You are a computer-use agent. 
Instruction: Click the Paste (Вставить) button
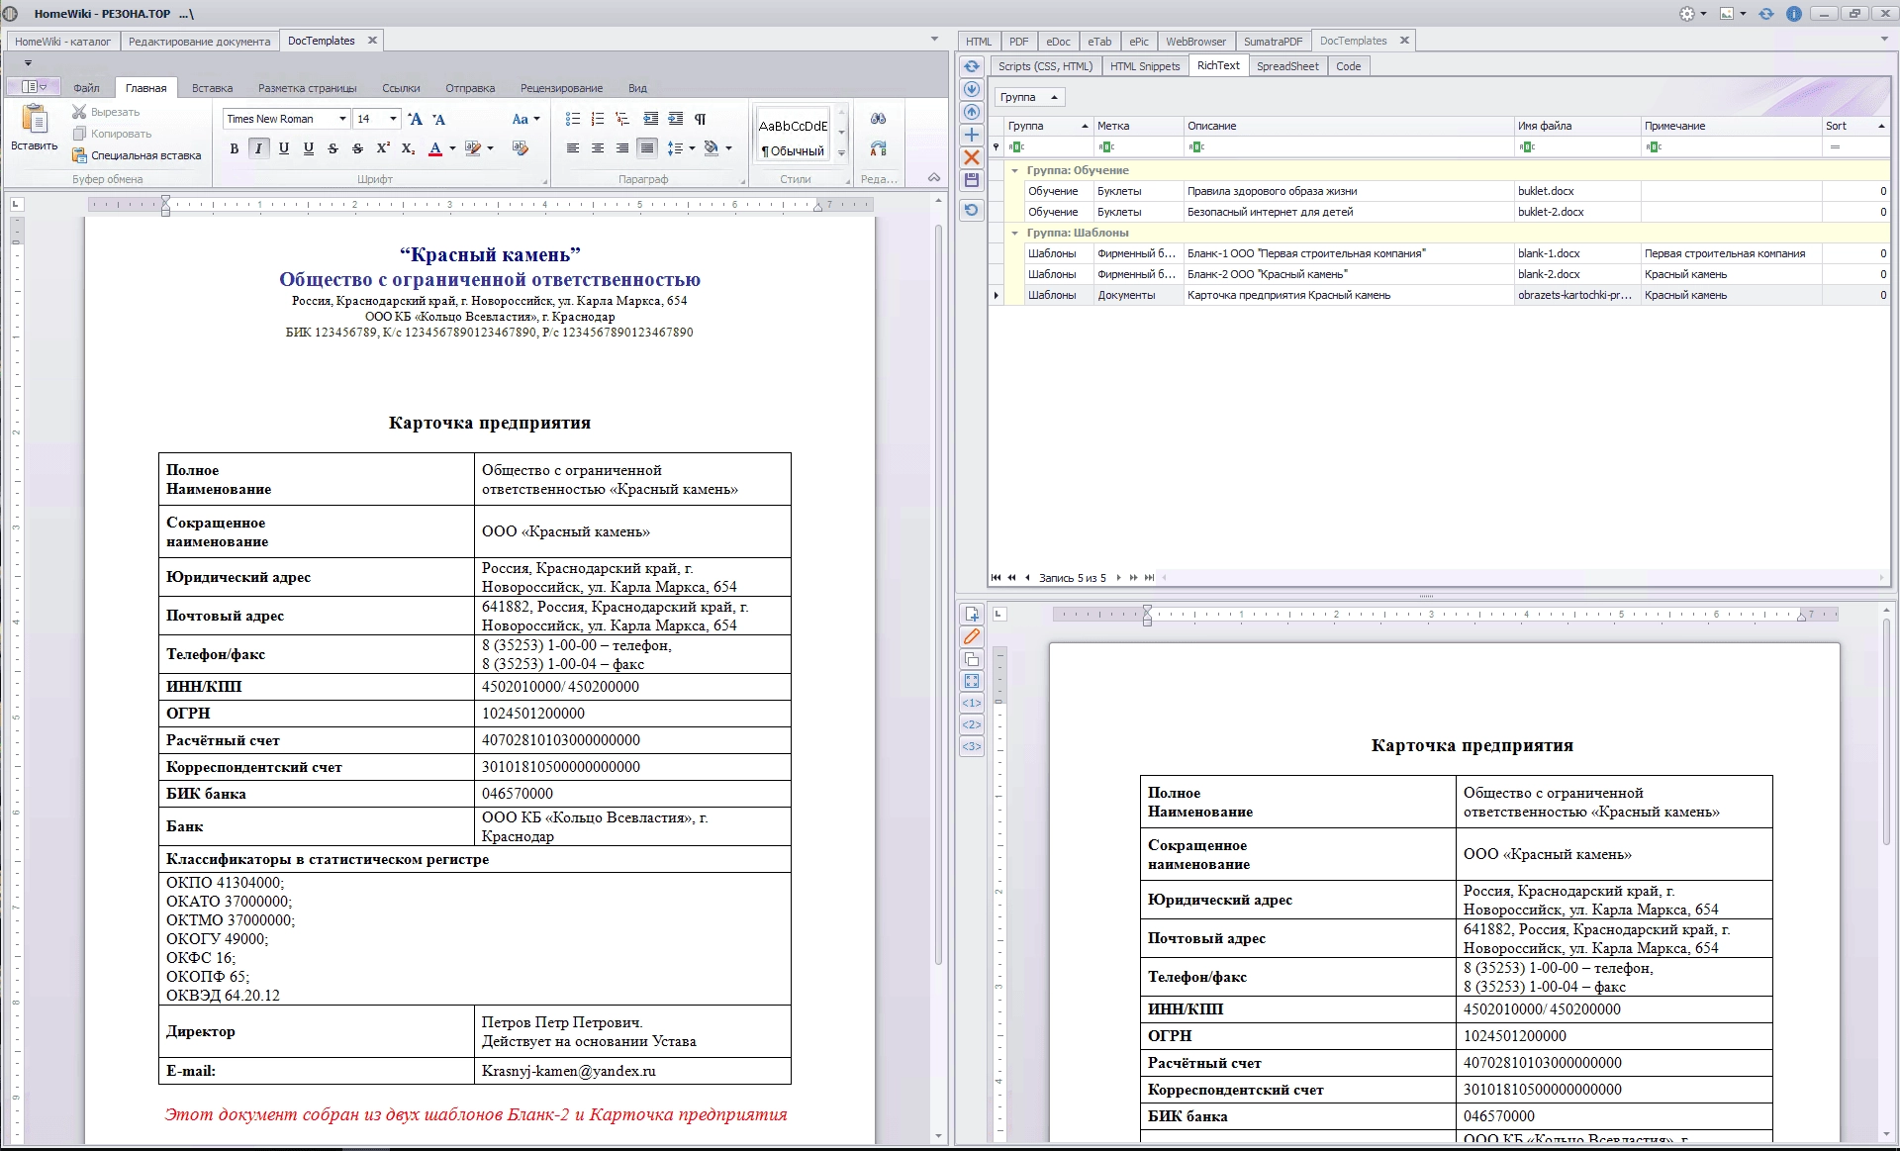click(35, 129)
